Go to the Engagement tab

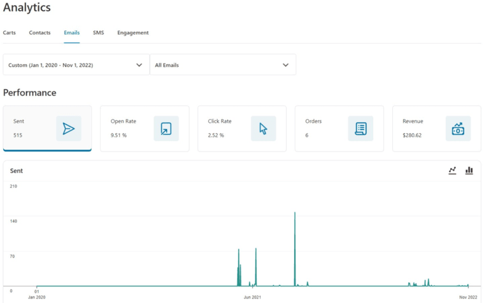tap(132, 32)
